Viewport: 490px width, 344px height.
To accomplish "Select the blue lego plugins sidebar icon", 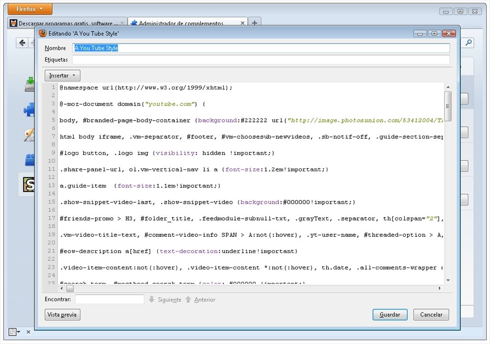I will click(30, 160).
